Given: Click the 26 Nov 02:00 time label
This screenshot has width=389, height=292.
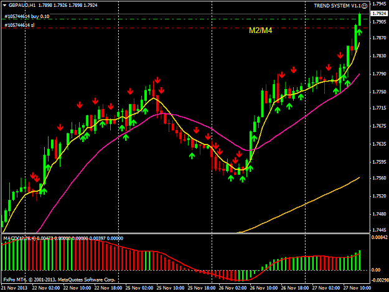Looking at the screenshot, I should [x=233, y=288].
